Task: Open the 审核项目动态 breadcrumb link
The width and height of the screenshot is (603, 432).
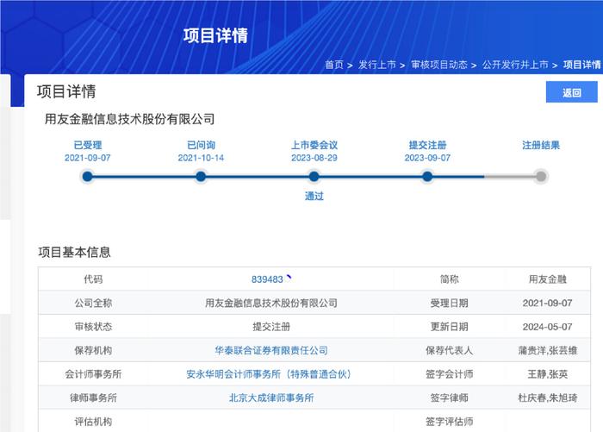Action: pyautogui.click(x=439, y=65)
